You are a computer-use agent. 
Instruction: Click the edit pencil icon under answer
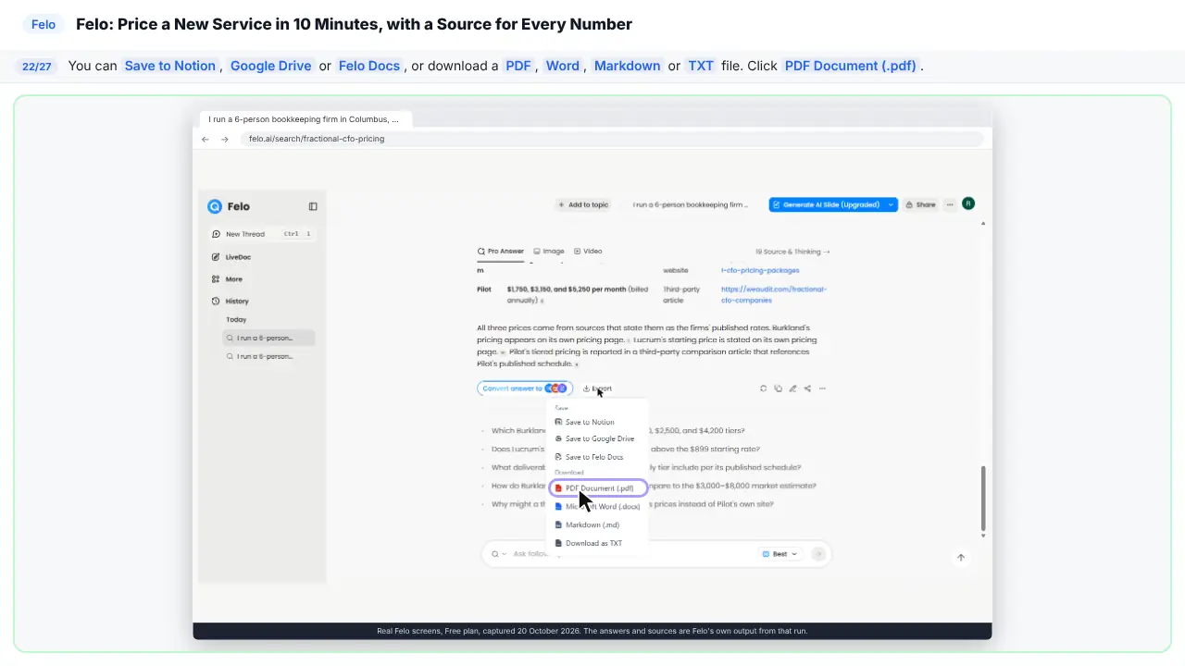(792, 388)
